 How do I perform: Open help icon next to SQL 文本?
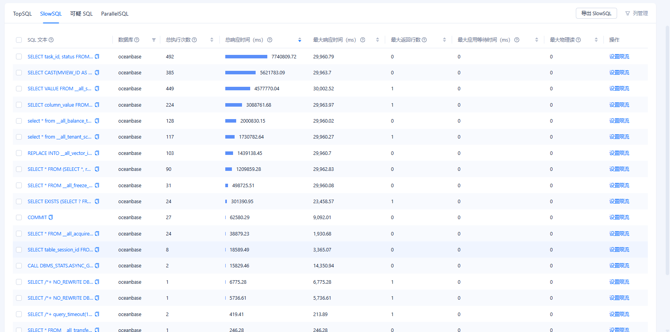pyautogui.click(x=51, y=40)
